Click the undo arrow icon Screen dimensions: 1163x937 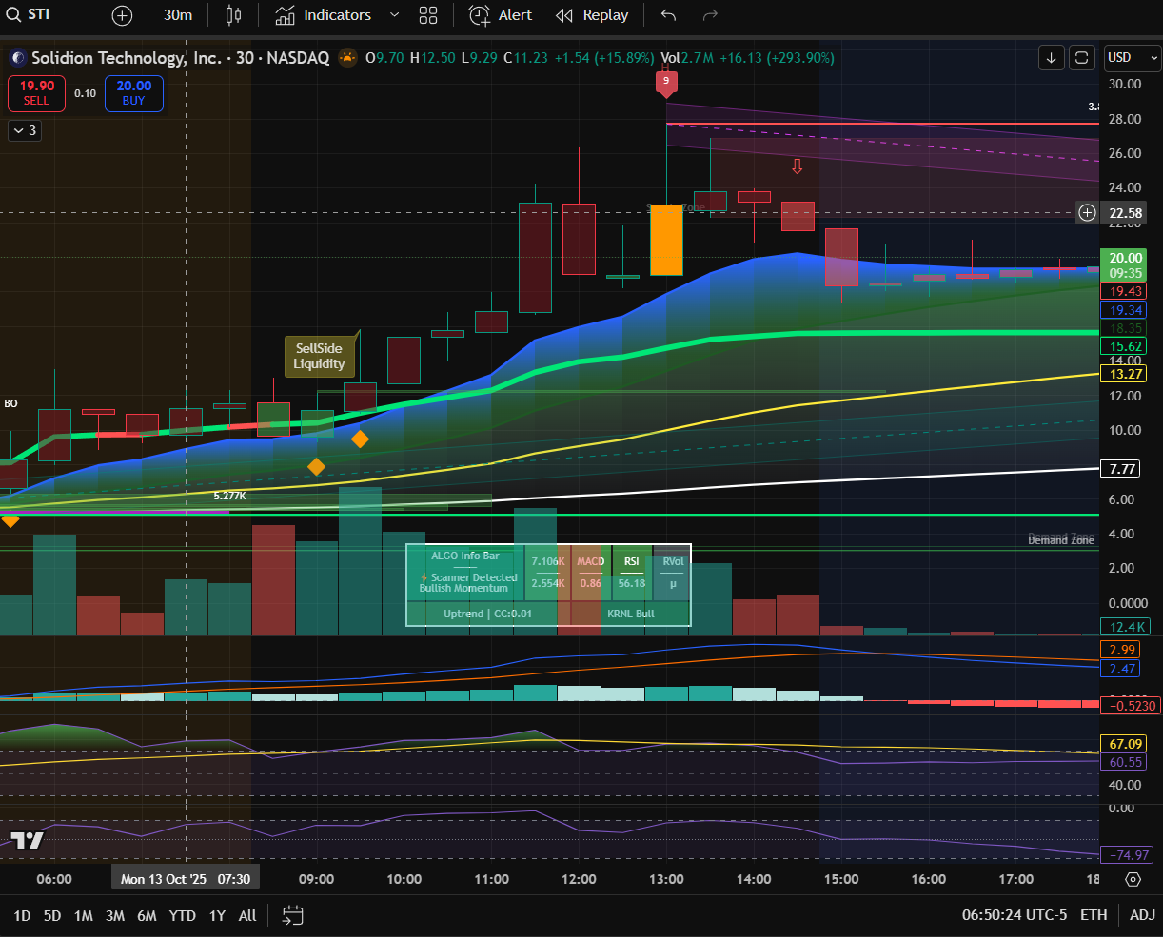(x=668, y=15)
